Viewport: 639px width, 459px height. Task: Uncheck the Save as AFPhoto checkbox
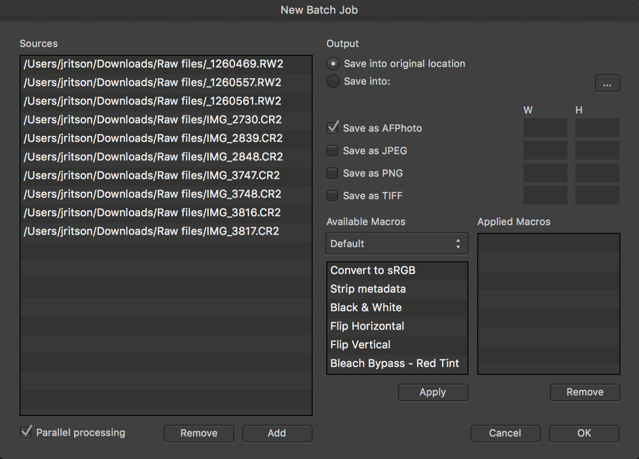pyautogui.click(x=333, y=128)
